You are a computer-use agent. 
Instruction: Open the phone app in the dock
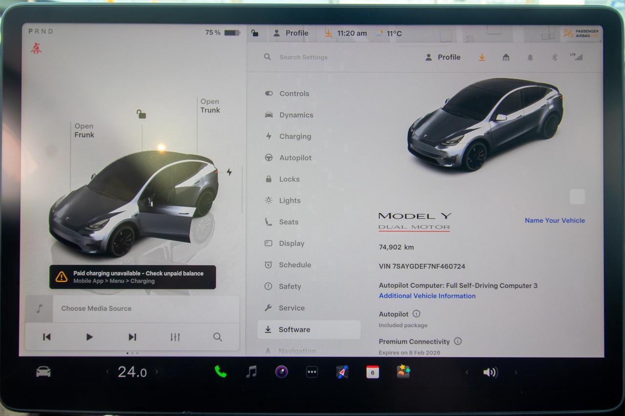coord(221,372)
